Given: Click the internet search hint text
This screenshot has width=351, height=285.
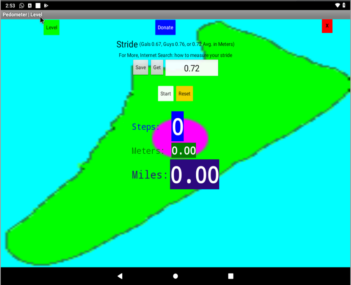Looking at the screenshot, I should click(175, 55).
